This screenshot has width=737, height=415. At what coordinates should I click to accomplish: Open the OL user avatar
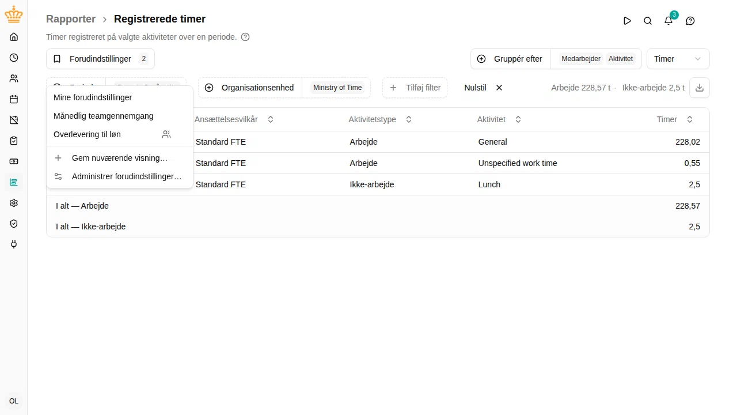[14, 401]
